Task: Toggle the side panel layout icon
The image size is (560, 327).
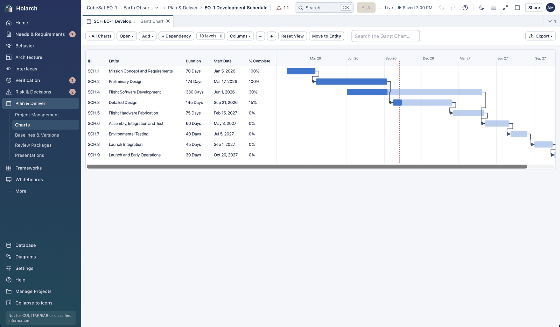Action: click(x=517, y=8)
